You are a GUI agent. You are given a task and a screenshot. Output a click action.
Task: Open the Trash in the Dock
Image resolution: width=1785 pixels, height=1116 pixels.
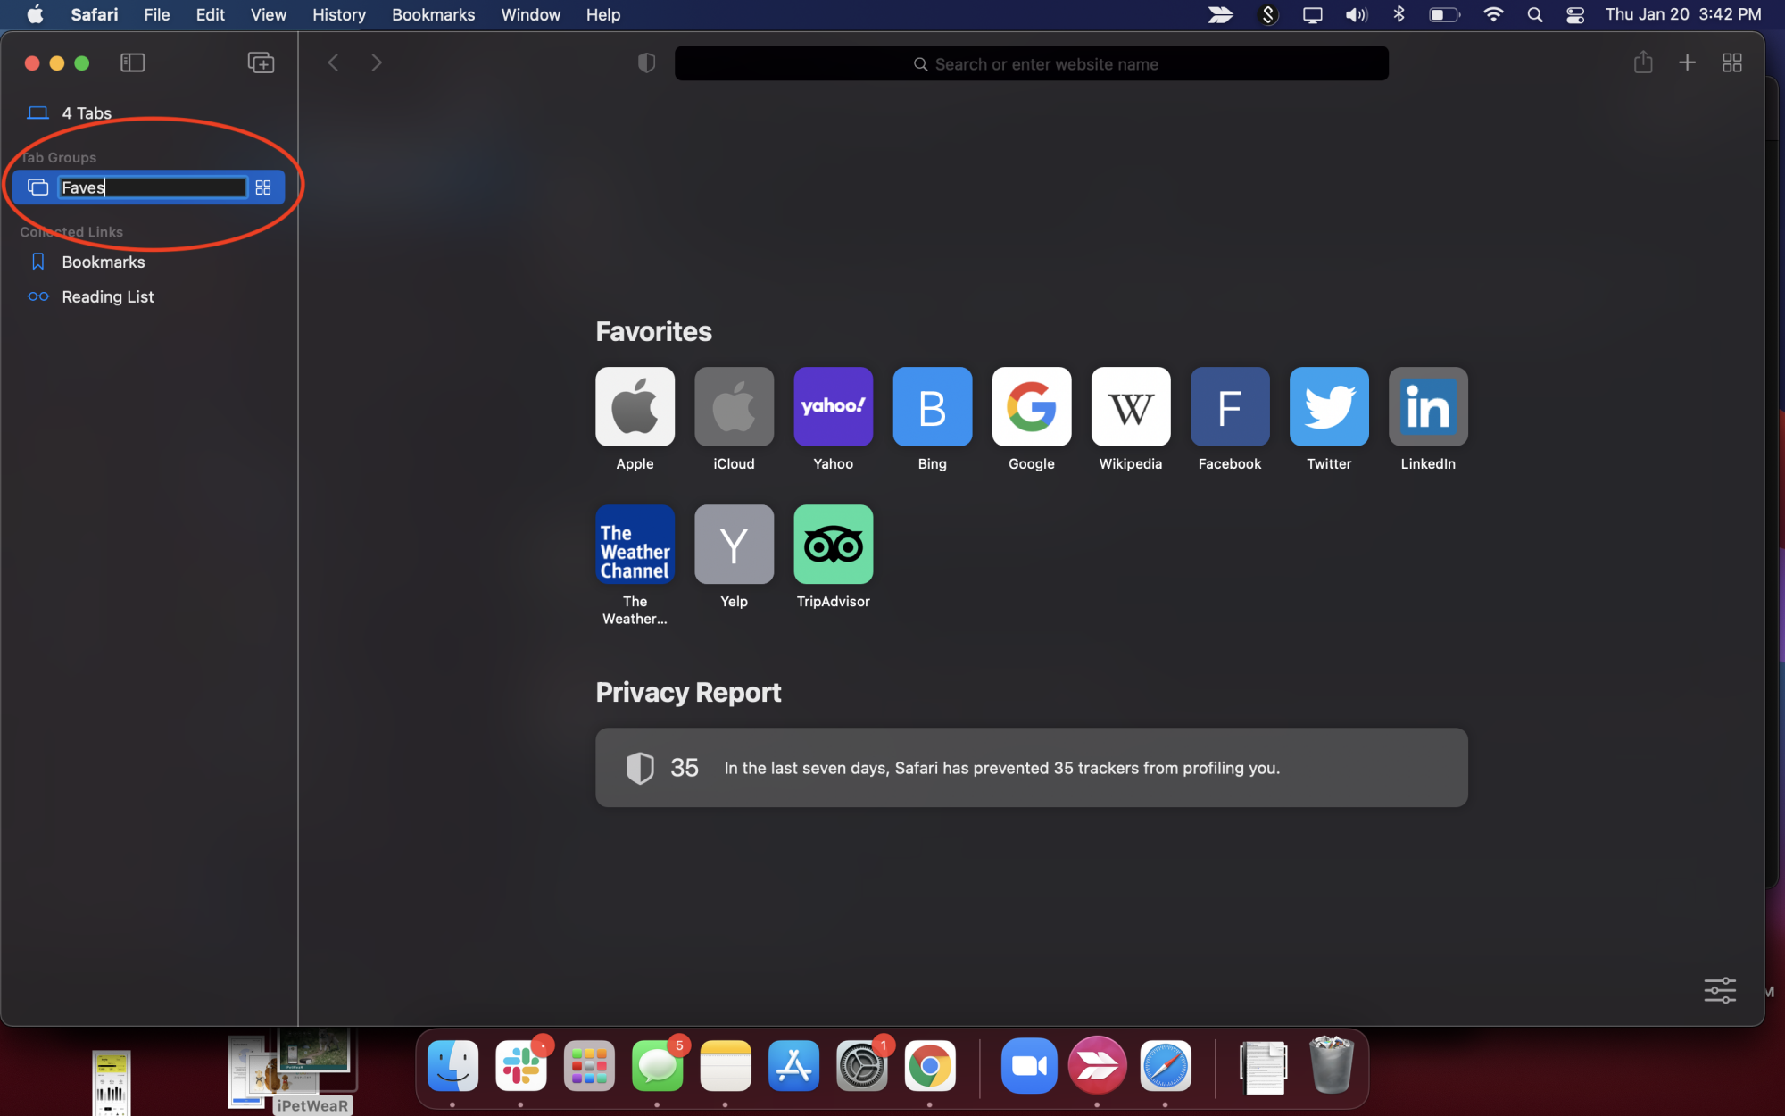pos(1331,1064)
